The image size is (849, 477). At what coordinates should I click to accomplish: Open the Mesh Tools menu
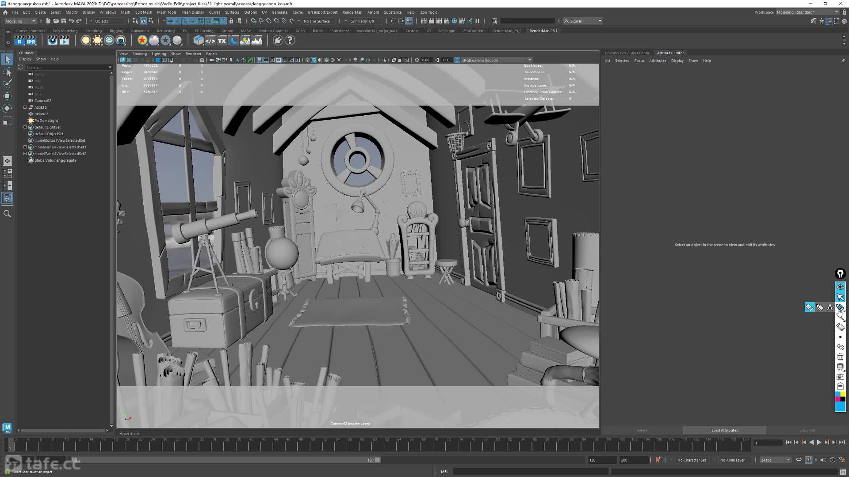(166, 12)
